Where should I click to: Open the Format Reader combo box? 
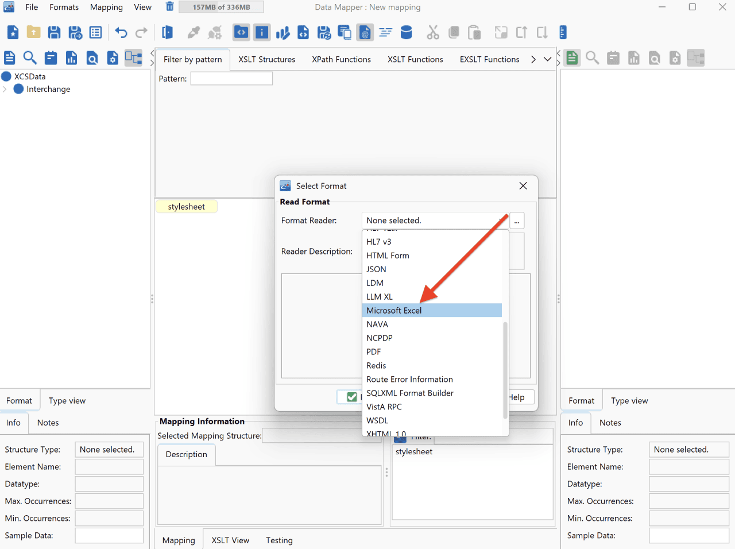pos(435,221)
